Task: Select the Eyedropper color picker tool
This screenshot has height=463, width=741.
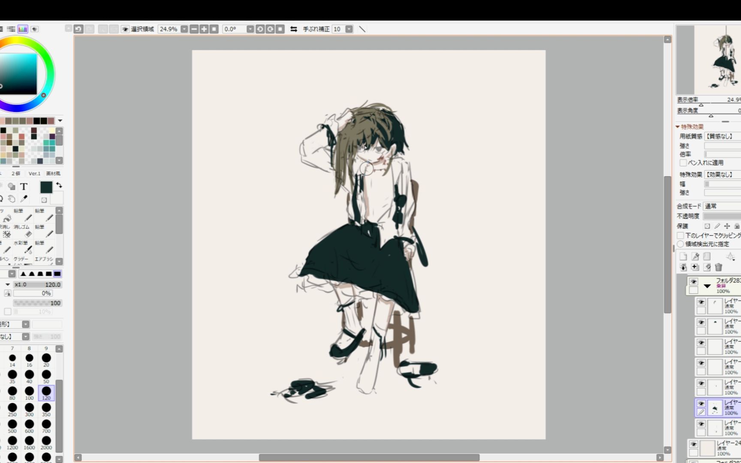Action: point(24,199)
